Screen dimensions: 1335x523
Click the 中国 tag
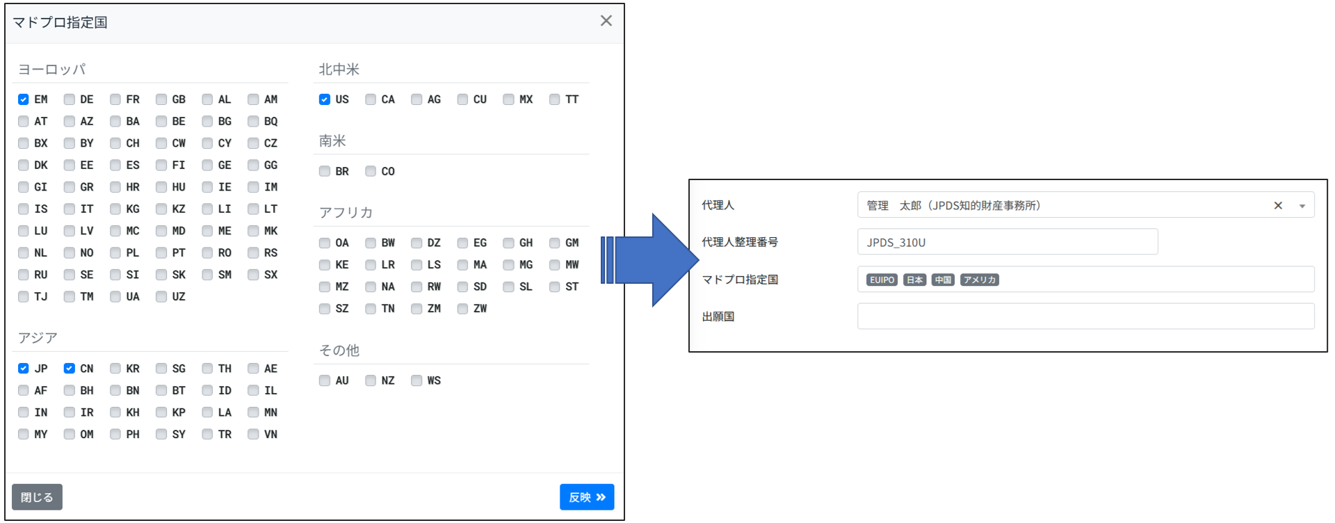(x=943, y=280)
